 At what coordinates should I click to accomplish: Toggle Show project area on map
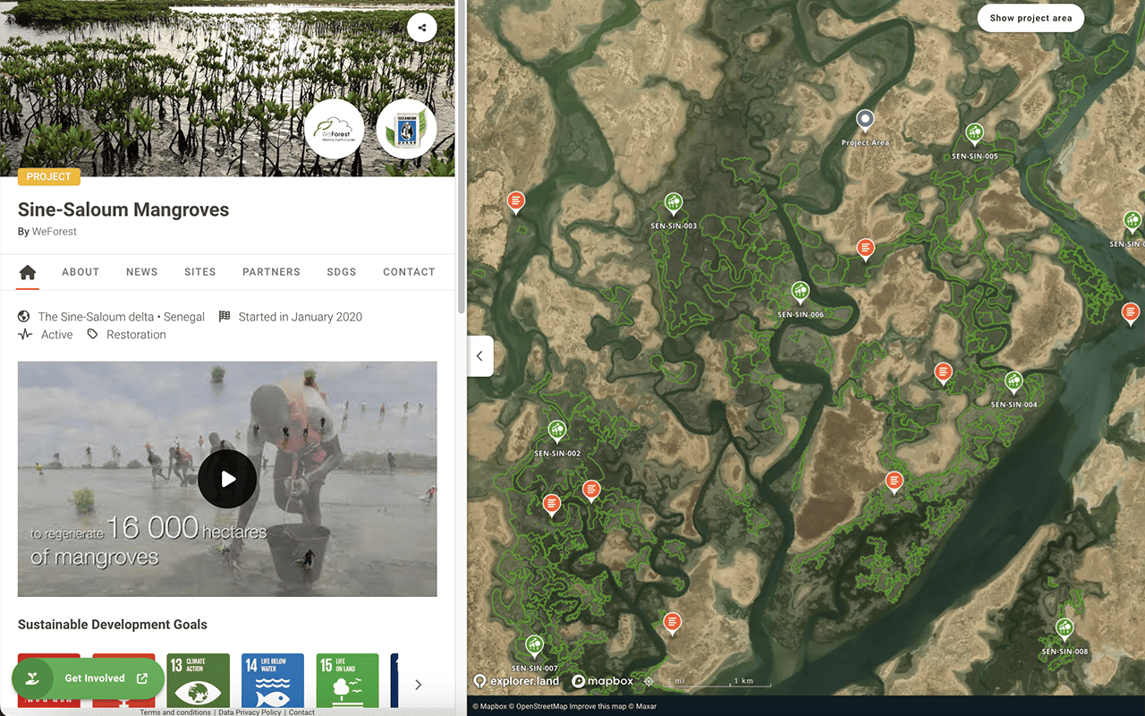(x=1030, y=18)
